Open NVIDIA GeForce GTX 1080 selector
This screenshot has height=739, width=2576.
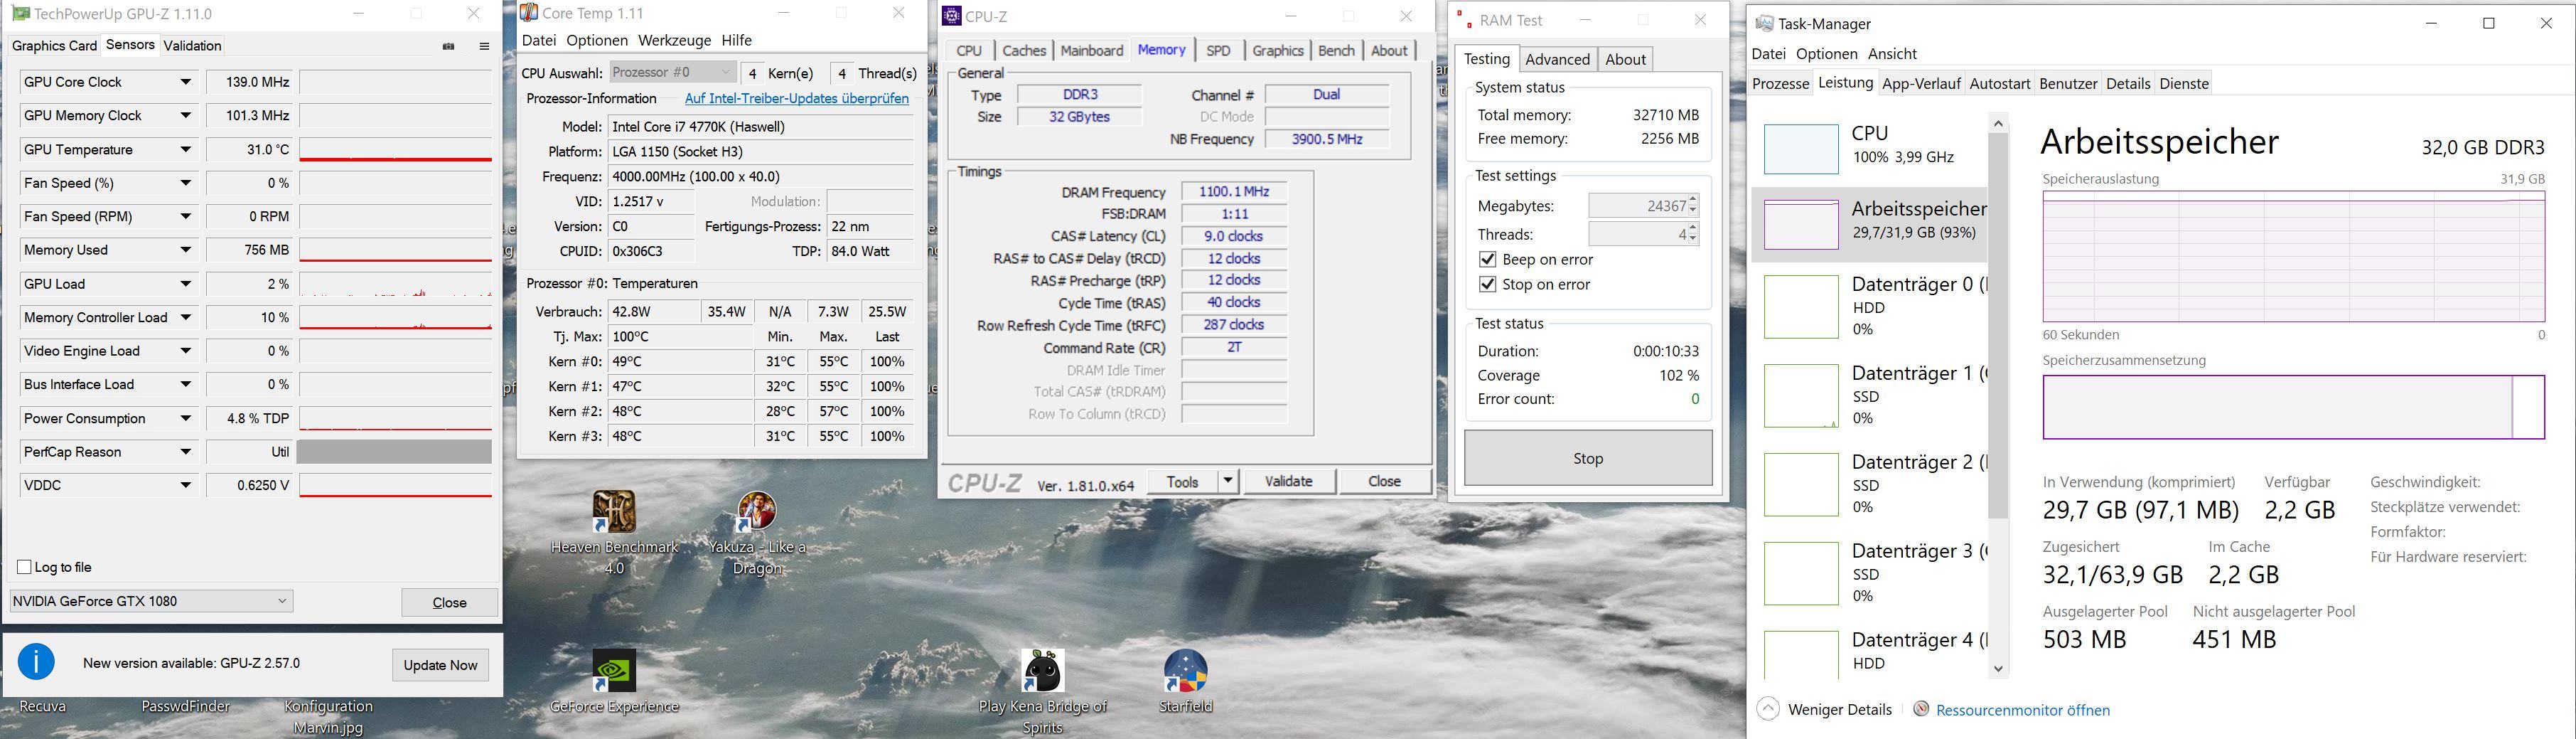151,601
